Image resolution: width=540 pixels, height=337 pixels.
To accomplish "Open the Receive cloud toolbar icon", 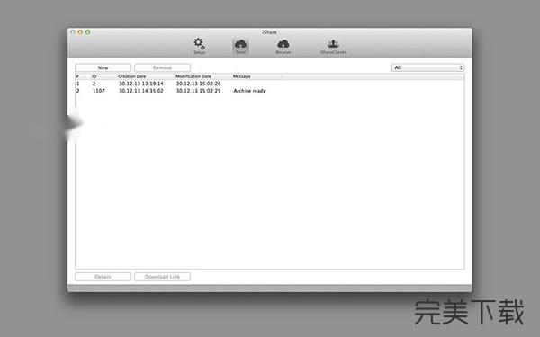I will tap(283, 46).
